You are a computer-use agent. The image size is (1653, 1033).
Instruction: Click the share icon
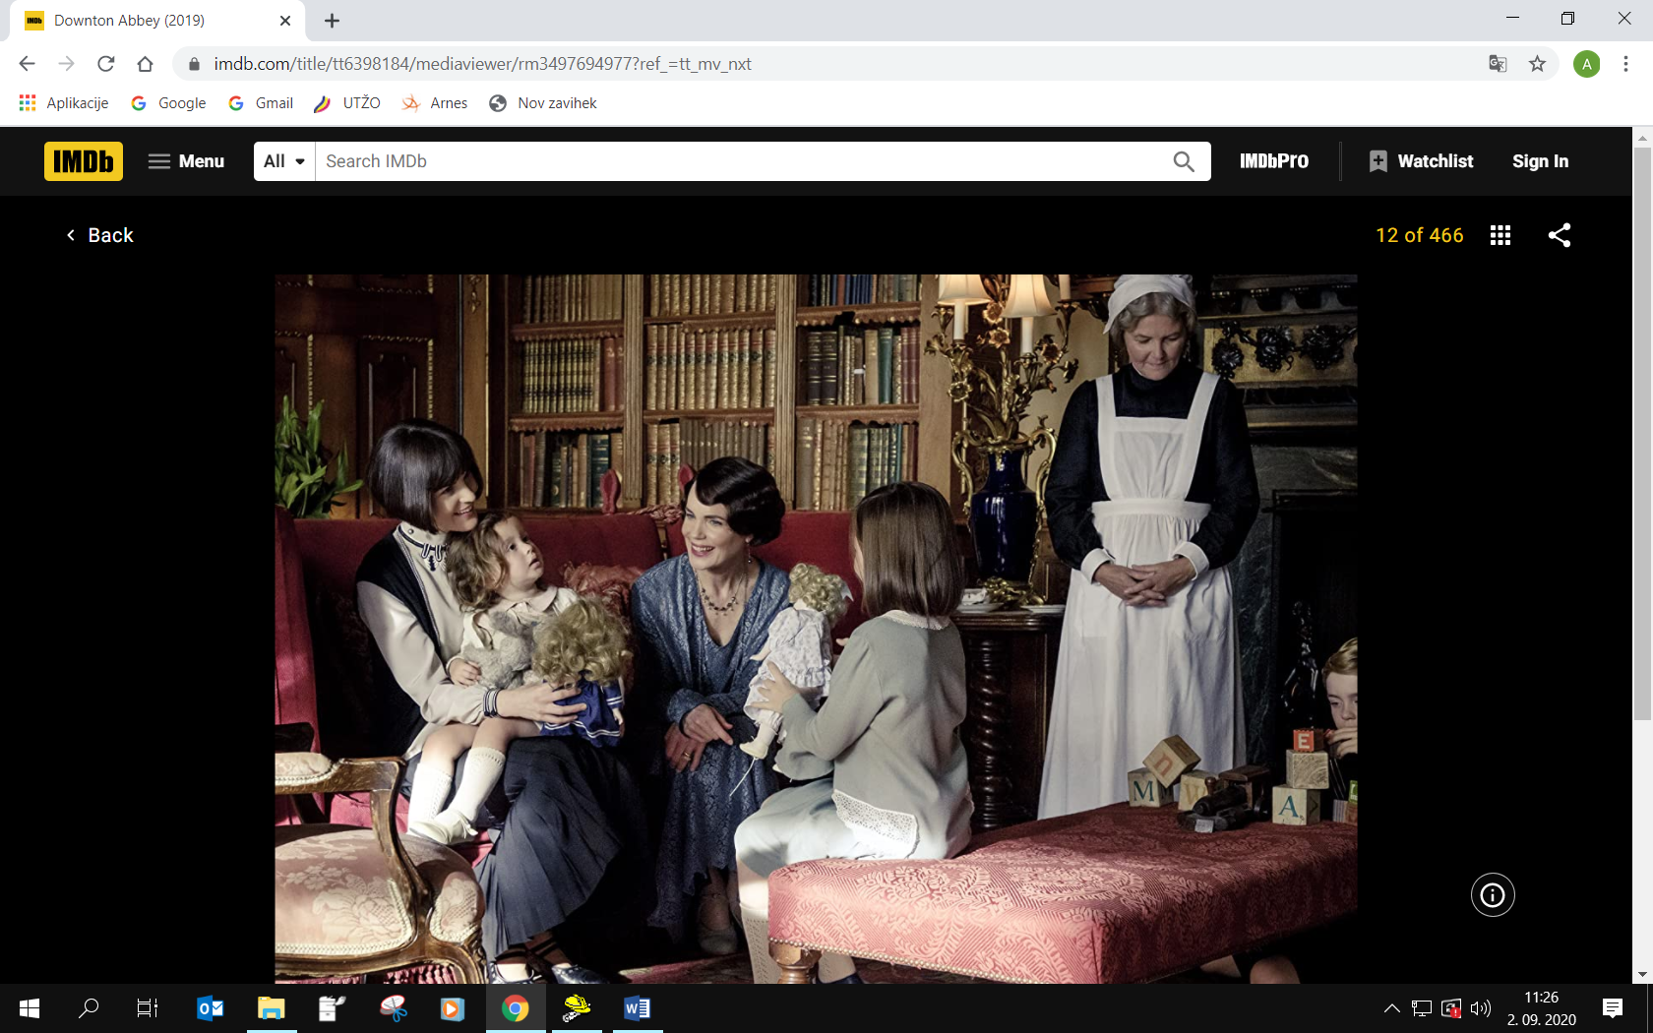[1560, 235]
